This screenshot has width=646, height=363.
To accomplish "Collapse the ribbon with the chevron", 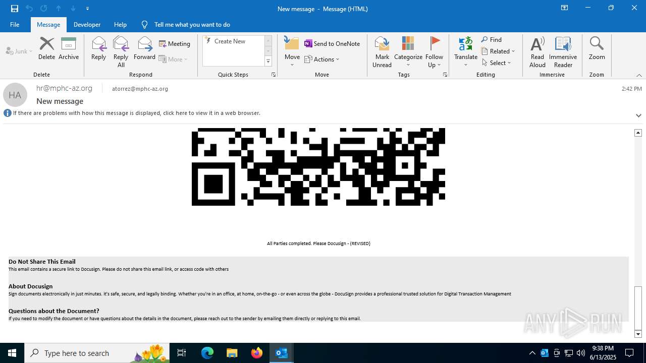I will point(639,75).
